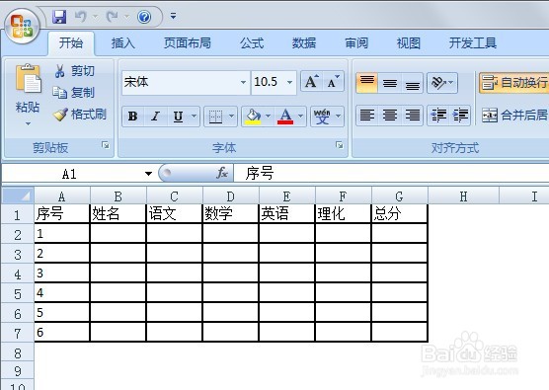Click the Save icon in quick access toolbar
Screen dimensions: 549x390
59,17
